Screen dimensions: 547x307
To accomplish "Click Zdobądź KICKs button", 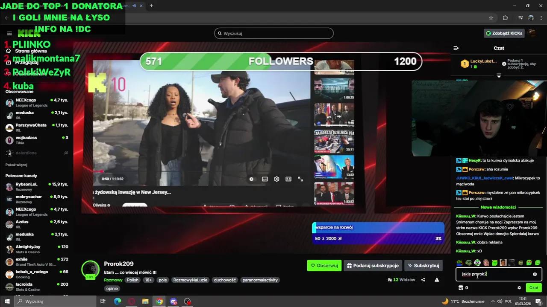I will click(504, 33).
